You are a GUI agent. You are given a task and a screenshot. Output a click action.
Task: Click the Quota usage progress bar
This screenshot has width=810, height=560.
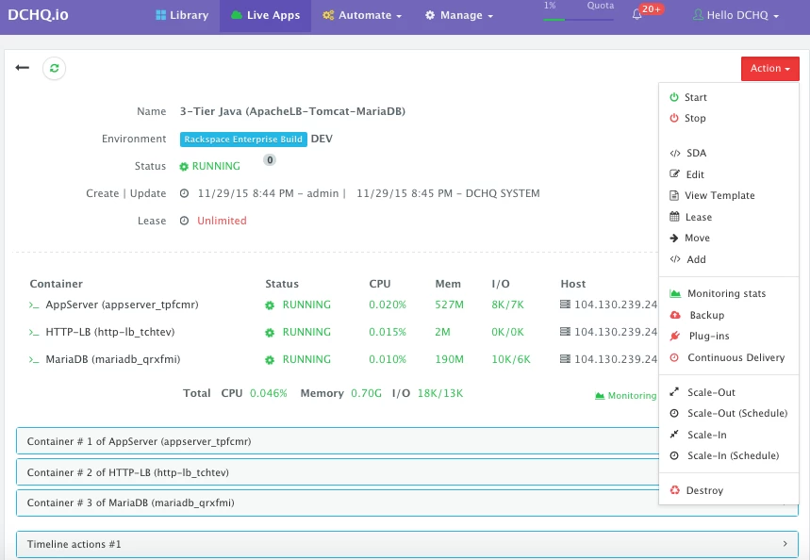tap(578, 20)
